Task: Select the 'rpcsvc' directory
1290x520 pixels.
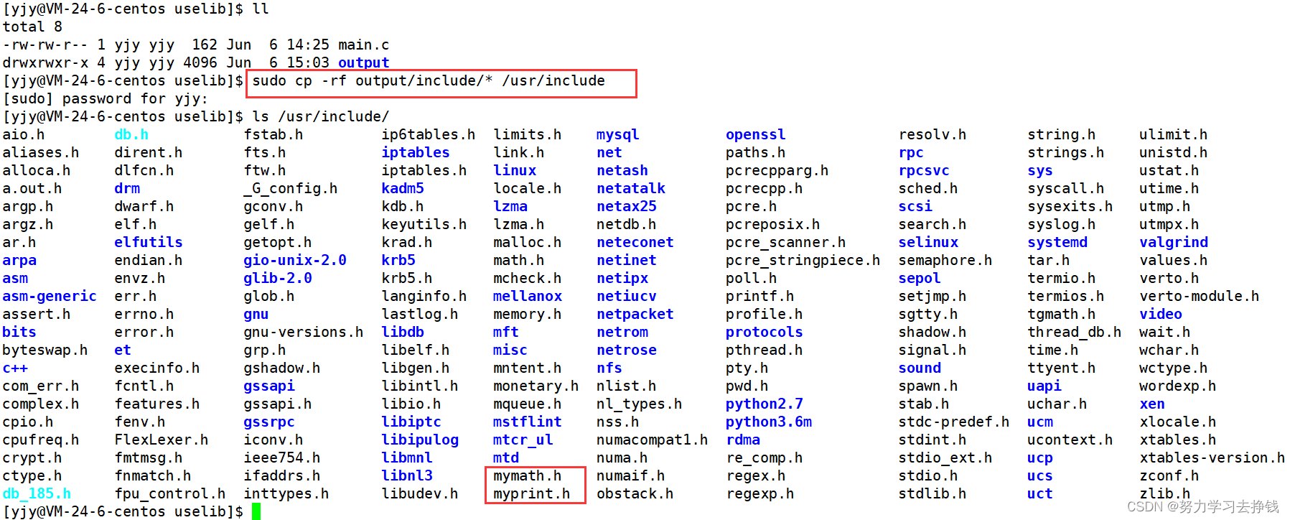Action: coord(924,171)
